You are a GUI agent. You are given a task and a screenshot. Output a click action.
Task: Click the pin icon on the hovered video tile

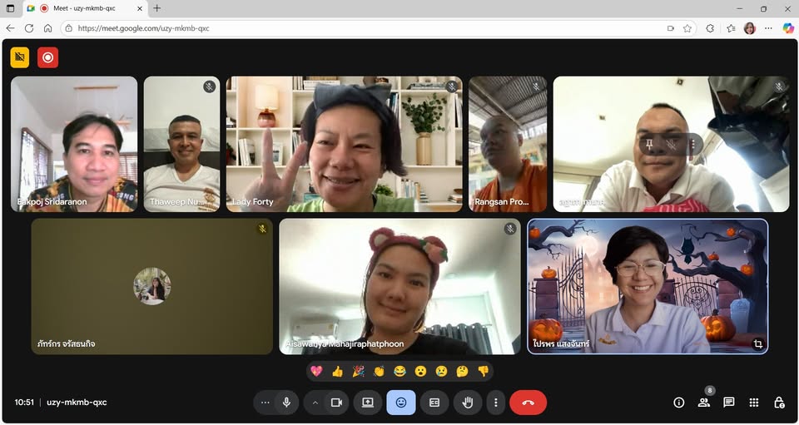click(x=648, y=145)
